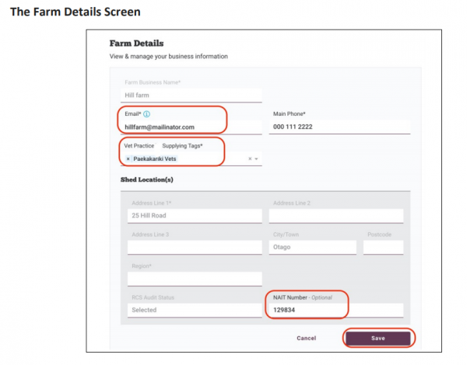Viewport: 467px width, 365px height.
Task: Click the info icon beside Email label
Action: pos(147,114)
